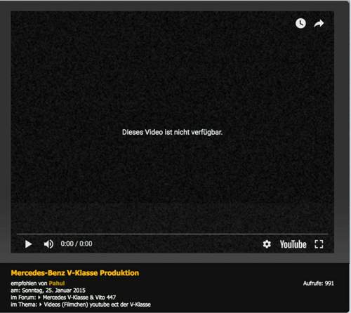
Task: Click the video progress bar
Action: [x=172, y=234]
